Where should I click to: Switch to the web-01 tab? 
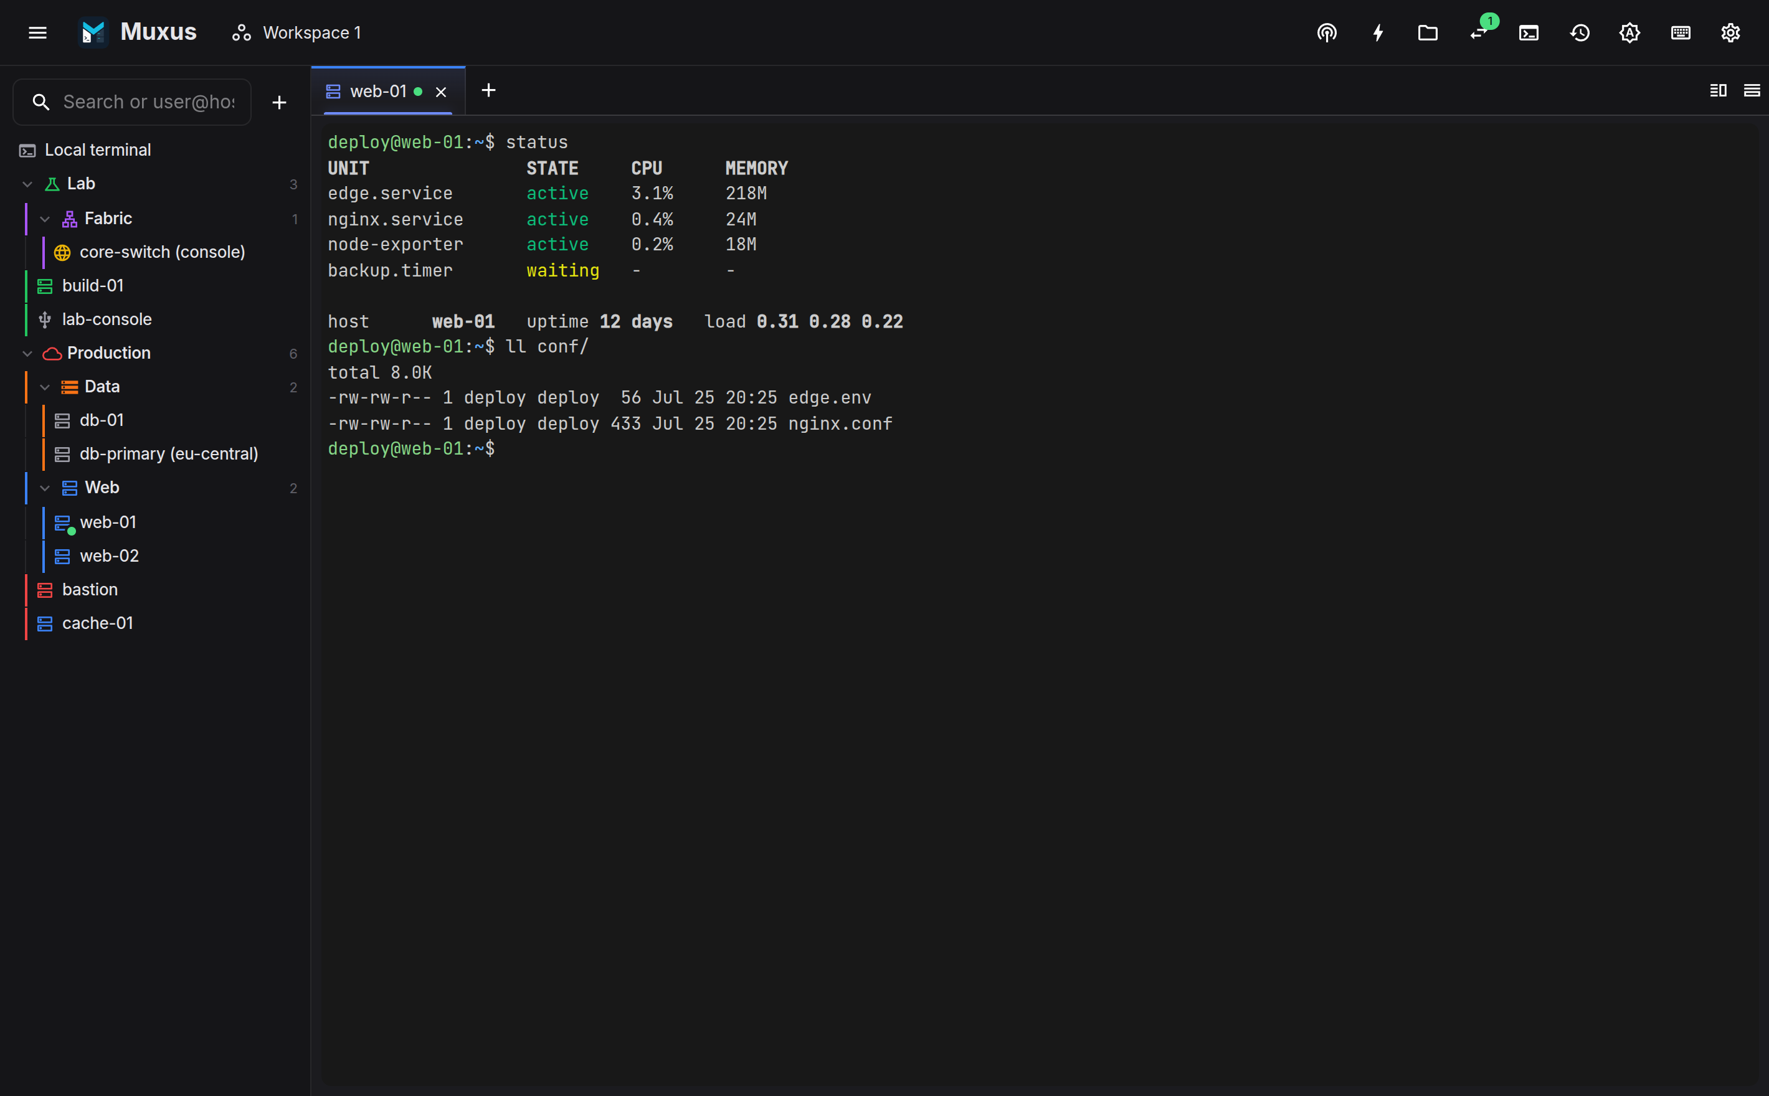pos(388,92)
